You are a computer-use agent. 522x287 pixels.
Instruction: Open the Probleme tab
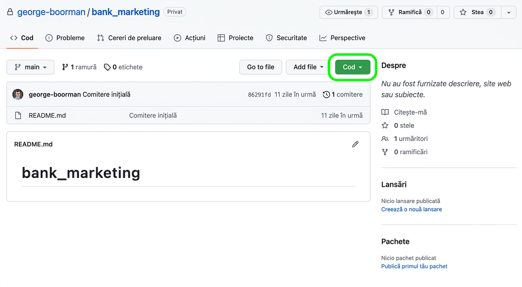click(x=65, y=38)
